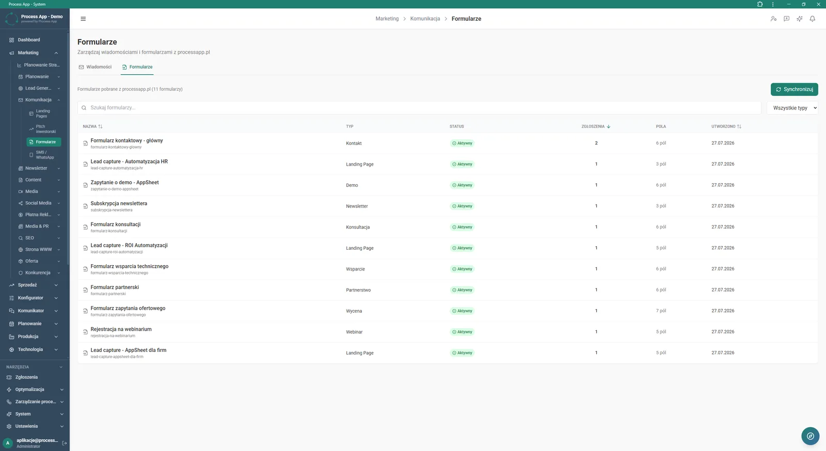Open the Zapytanie o demo - AppSheet row

[x=448, y=185]
